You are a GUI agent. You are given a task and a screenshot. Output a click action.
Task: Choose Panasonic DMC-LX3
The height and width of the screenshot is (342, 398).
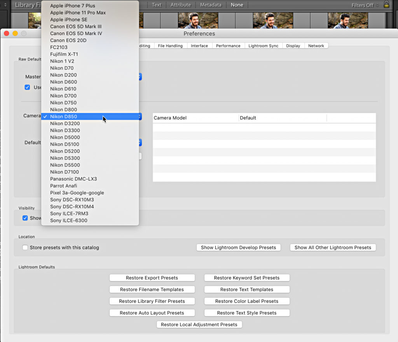[90, 179]
